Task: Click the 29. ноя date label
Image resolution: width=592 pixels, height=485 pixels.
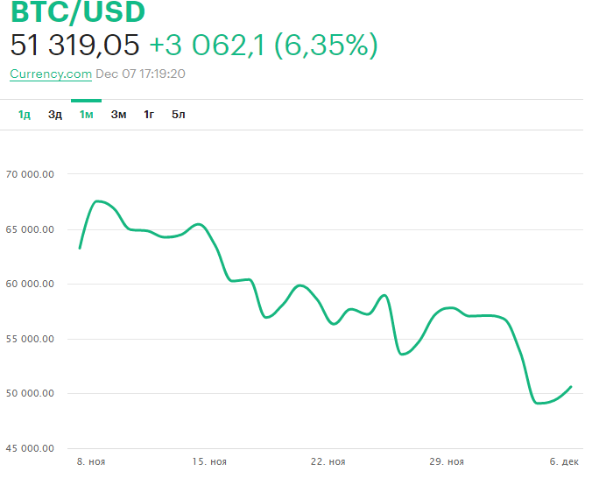Action: [x=448, y=461]
